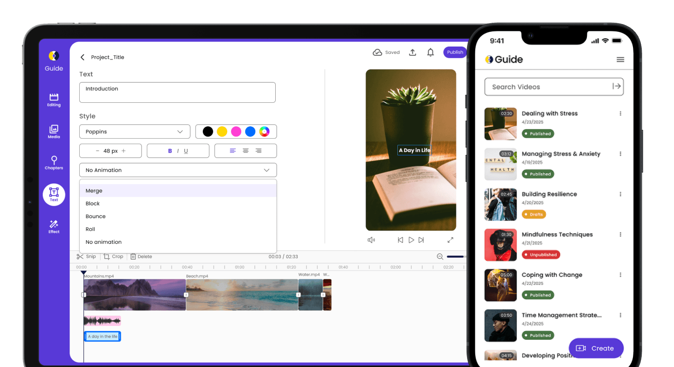Open the hamburger menu on the phone
This screenshot has width=674, height=367.
pyautogui.click(x=621, y=59)
